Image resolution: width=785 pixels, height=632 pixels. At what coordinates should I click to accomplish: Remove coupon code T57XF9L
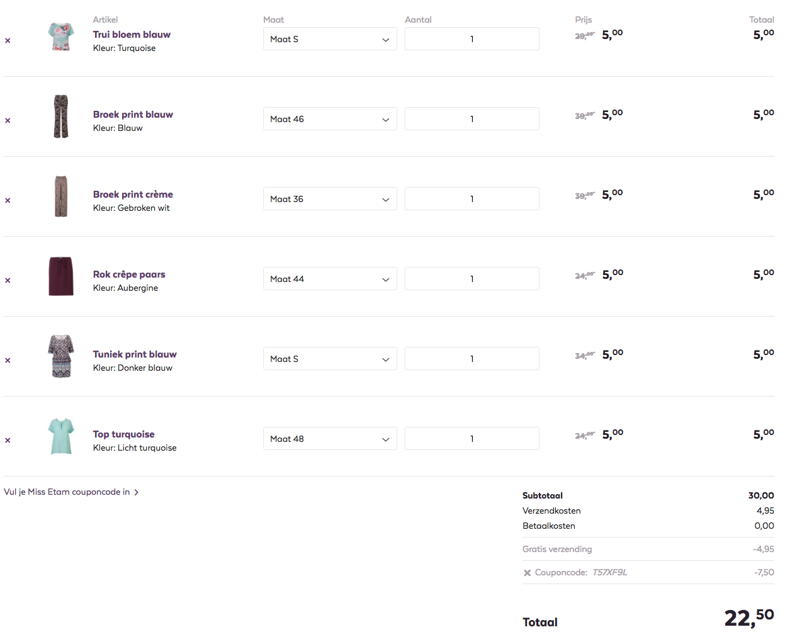(528, 573)
